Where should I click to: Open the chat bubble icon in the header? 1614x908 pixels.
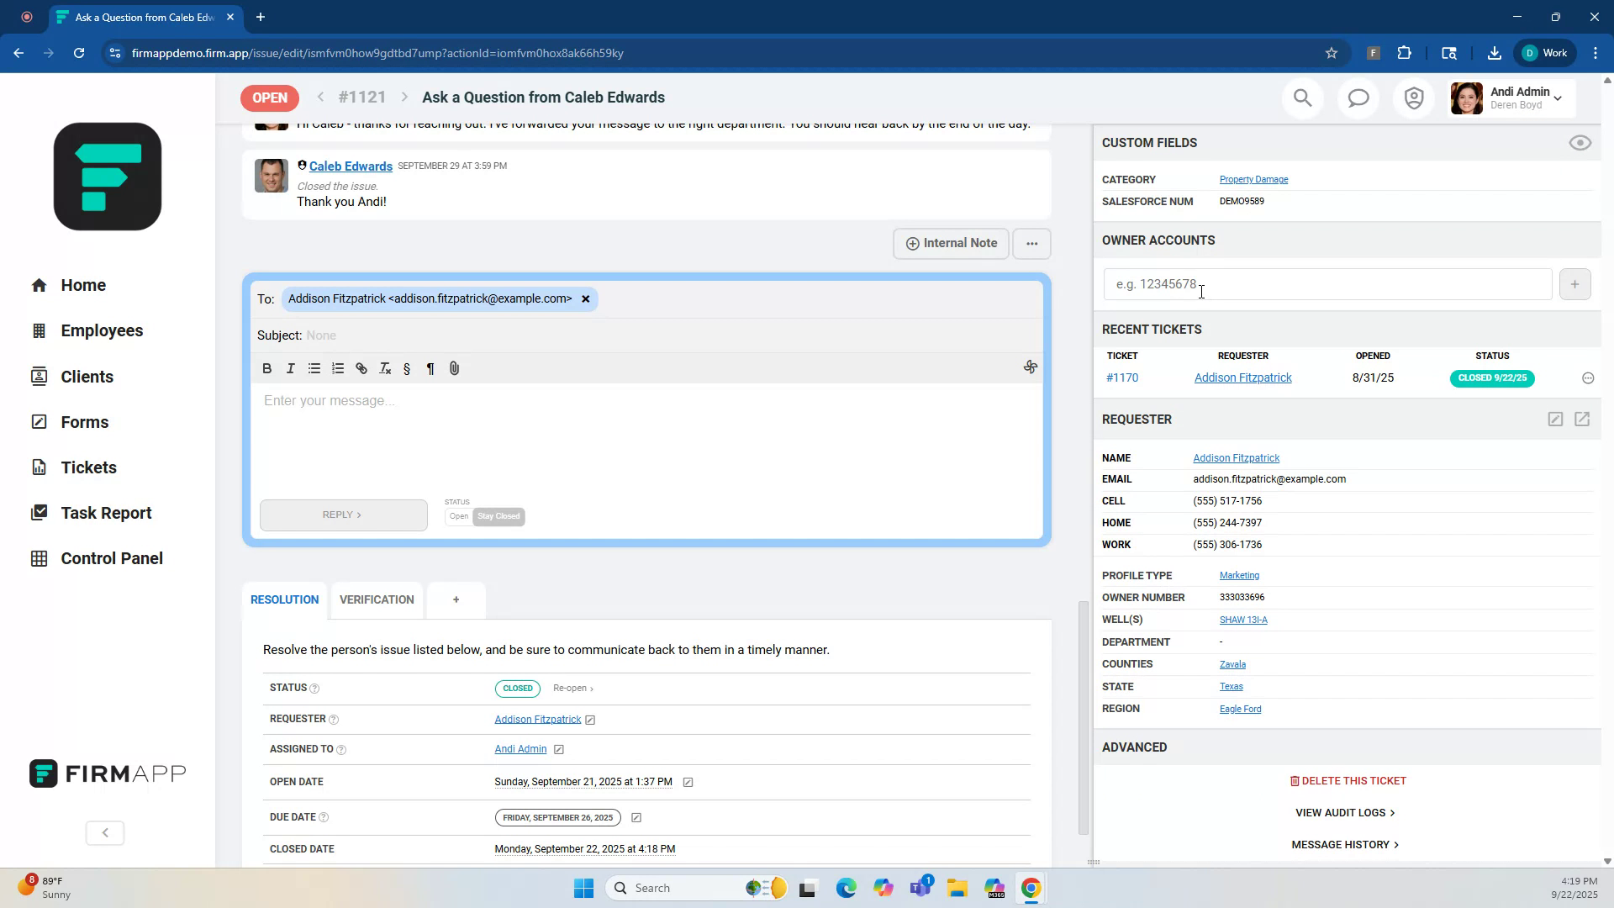click(1358, 98)
